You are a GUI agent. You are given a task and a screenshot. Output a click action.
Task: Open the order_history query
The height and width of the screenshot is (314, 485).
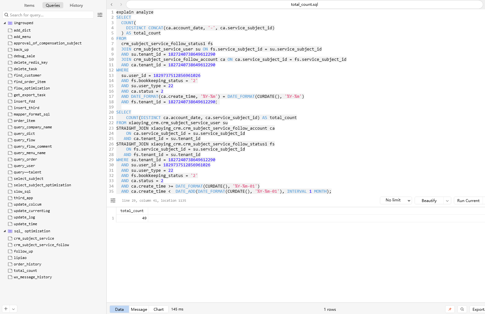(x=28, y=264)
